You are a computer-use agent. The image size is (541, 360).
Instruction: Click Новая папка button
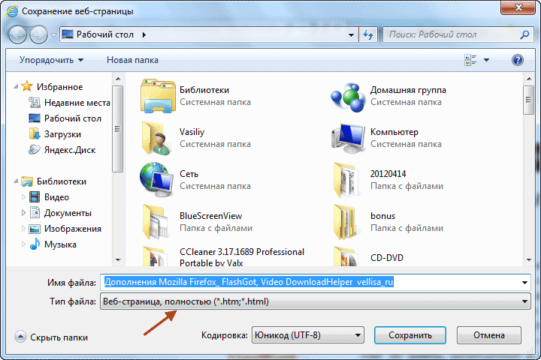[x=132, y=60]
